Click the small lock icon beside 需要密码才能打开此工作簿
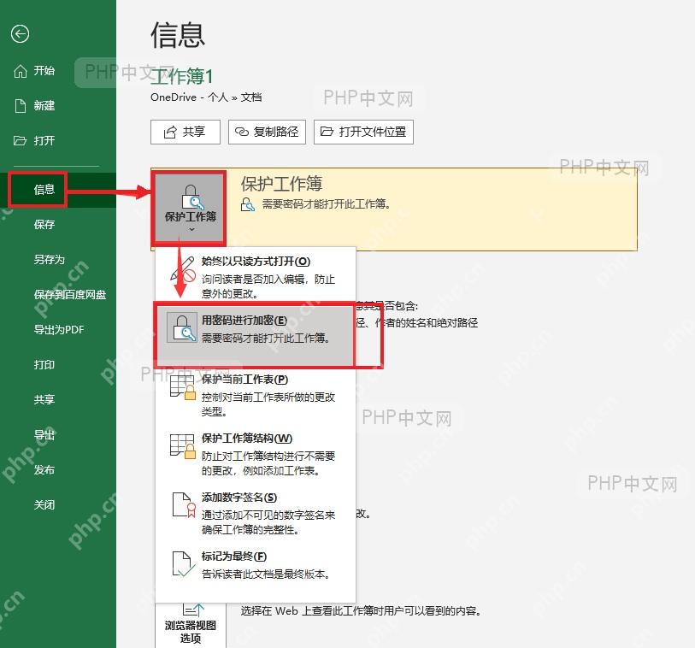695x648 pixels. [248, 204]
